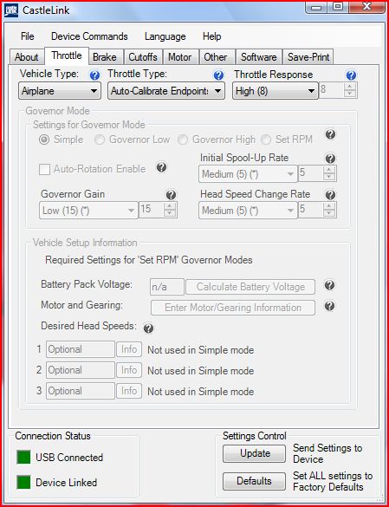Click the Battery Pack Voltage help icon
389x507 pixels.
[329, 285]
